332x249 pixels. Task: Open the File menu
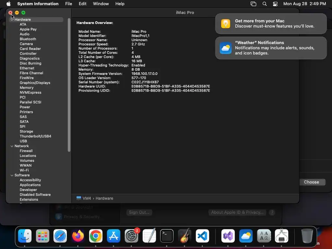(69, 4)
